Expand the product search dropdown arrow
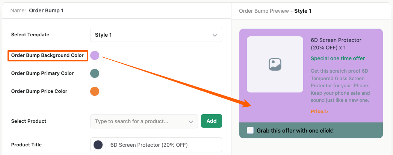Image resolution: width=393 pixels, height=155 pixels. tap(190, 121)
